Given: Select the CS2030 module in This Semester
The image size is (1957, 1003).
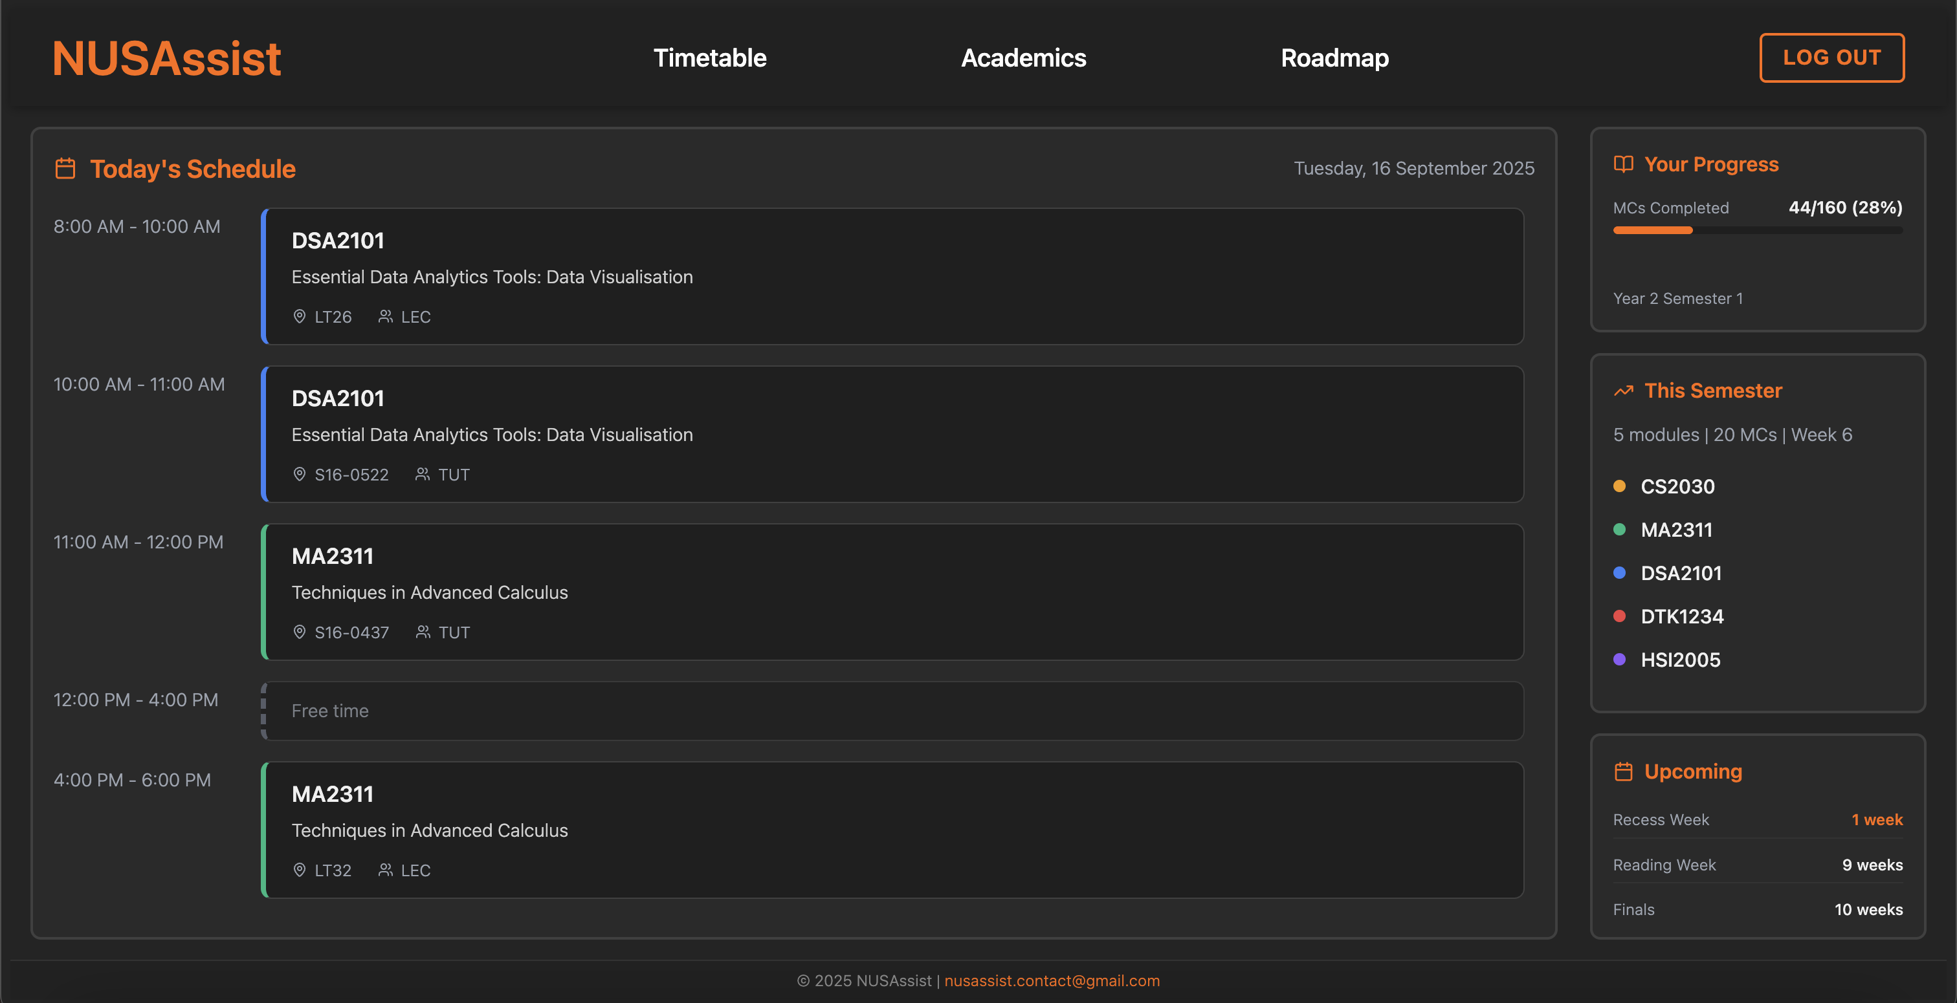Looking at the screenshot, I should point(1677,487).
